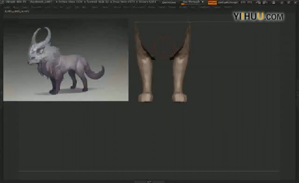This screenshot has height=183, width=299.
Task: Open the Material menu
Action: pyautogui.click(x=105, y=7)
